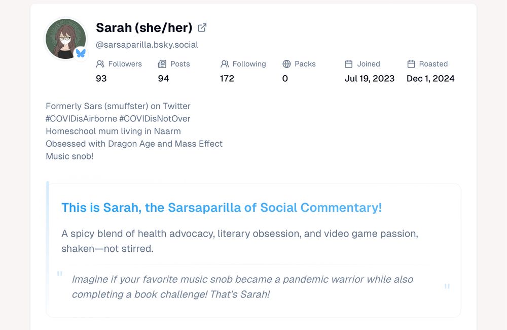Click the Roasted calendar icon
507x330 pixels.
tap(411, 64)
